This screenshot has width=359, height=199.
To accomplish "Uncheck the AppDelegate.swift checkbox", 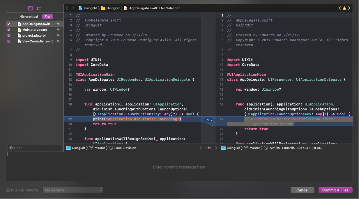I will 9,24.
